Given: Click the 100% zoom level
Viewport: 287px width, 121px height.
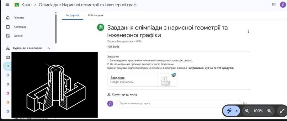Looking at the screenshot, I should coord(258,111).
